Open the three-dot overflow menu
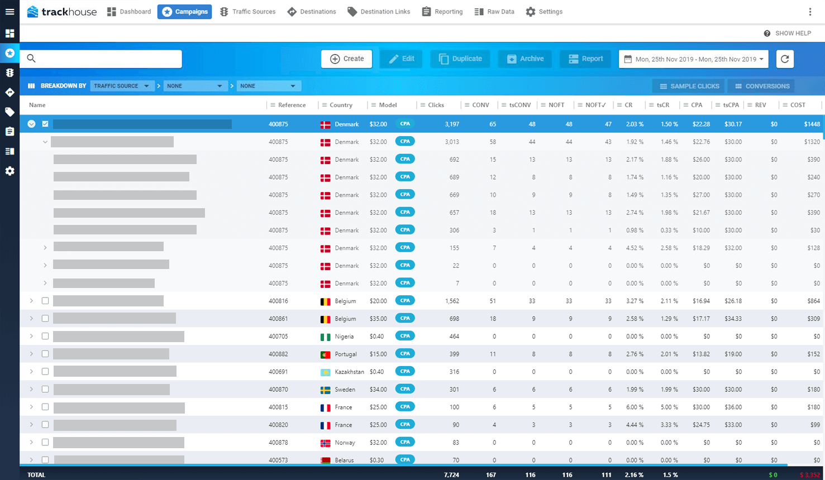Viewport: 825px width, 480px height. pos(810,12)
